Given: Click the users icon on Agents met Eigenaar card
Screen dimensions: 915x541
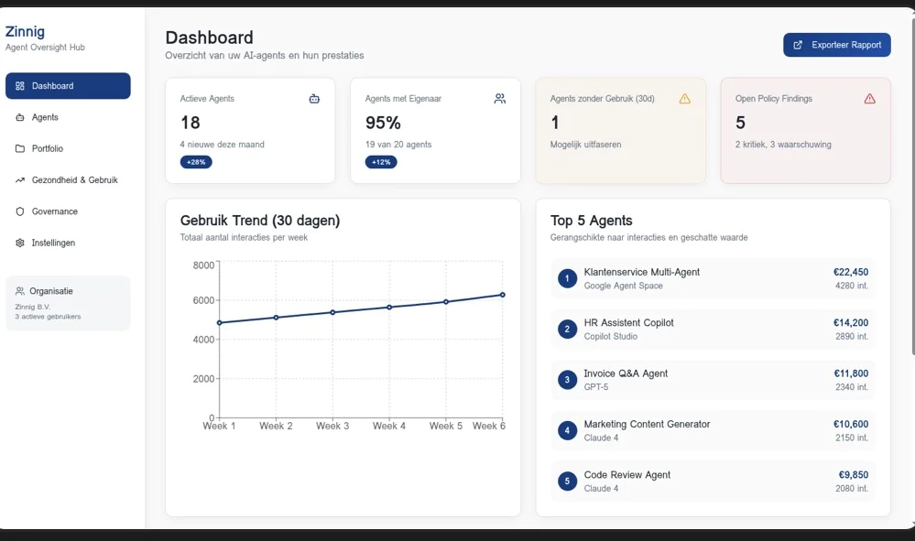Looking at the screenshot, I should (x=499, y=99).
